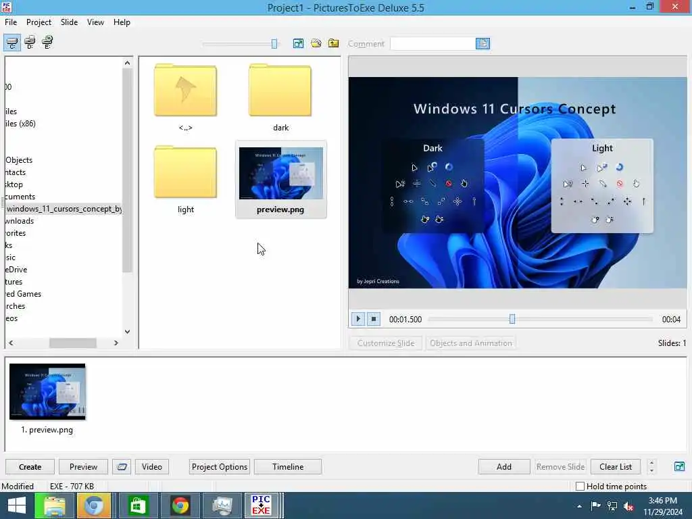
Task: Select the Saved Games folder in tree
Action: click(24, 294)
